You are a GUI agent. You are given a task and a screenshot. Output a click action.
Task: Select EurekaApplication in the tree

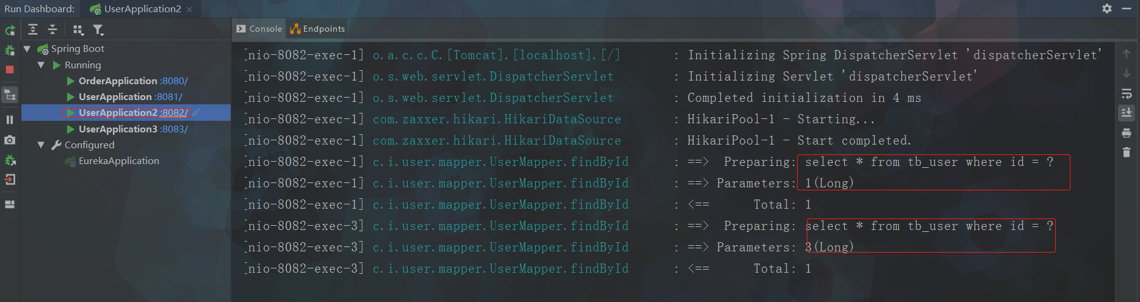pyautogui.click(x=119, y=161)
